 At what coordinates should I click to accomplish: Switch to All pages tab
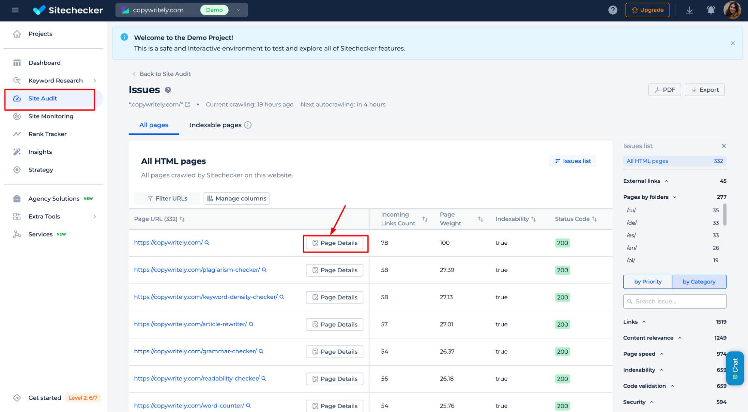click(x=154, y=125)
